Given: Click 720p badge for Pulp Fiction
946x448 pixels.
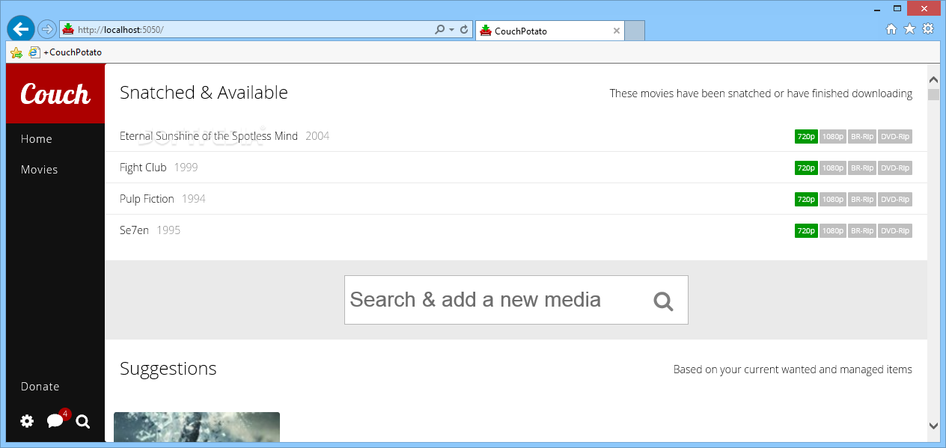Looking at the screenshot, I should [806, 200].
